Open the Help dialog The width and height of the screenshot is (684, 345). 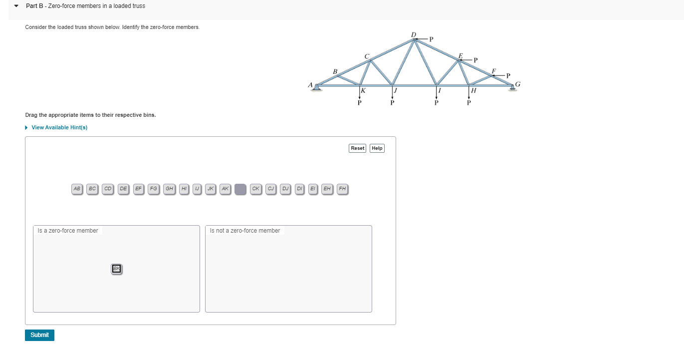click(377, 148)
